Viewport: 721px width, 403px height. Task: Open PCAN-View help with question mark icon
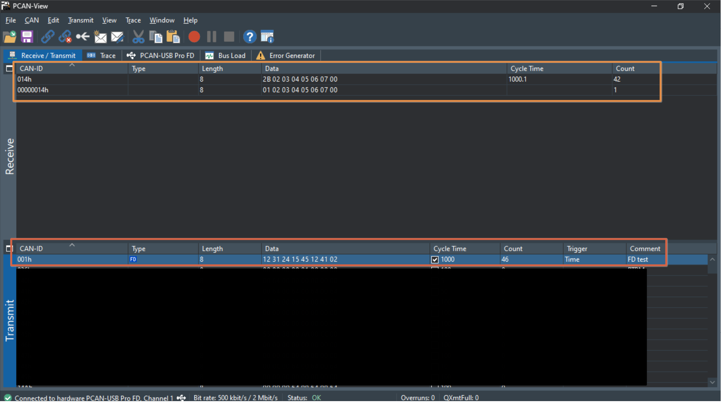(x=250, y=36)
